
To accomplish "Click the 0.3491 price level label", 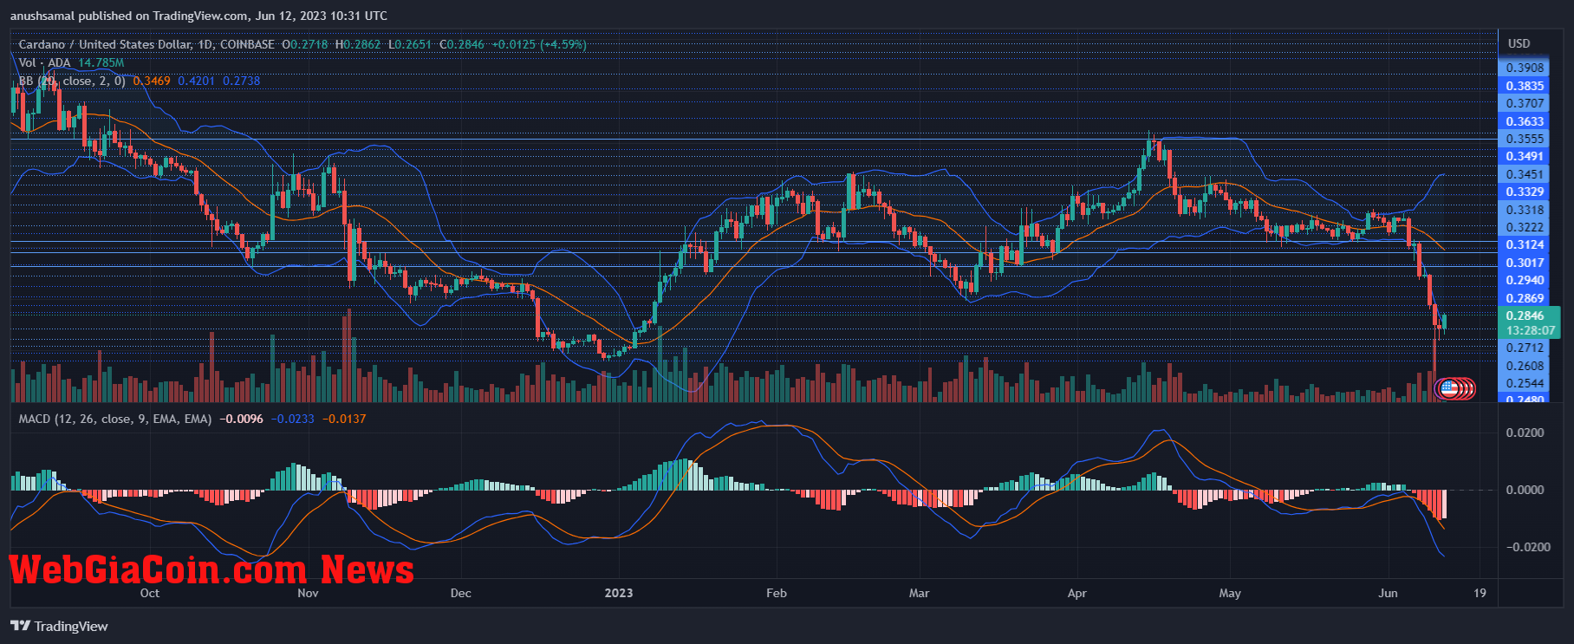I will [1525, 156].
